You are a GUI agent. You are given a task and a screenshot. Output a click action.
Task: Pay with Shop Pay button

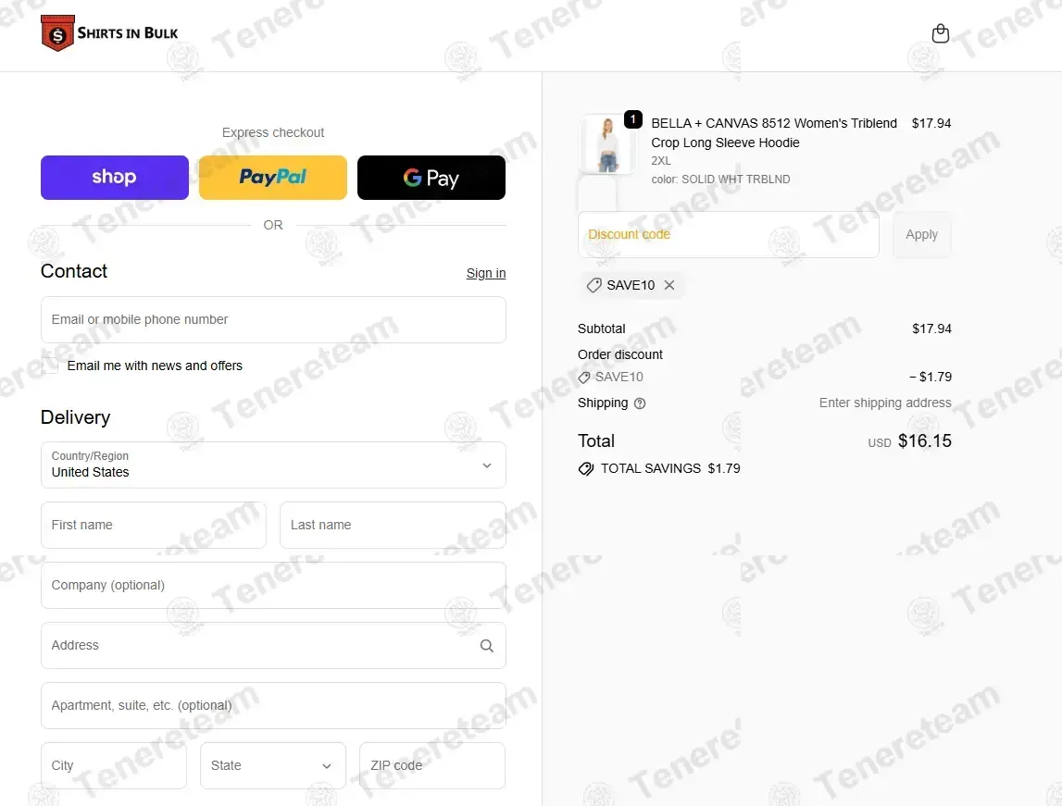115,178
